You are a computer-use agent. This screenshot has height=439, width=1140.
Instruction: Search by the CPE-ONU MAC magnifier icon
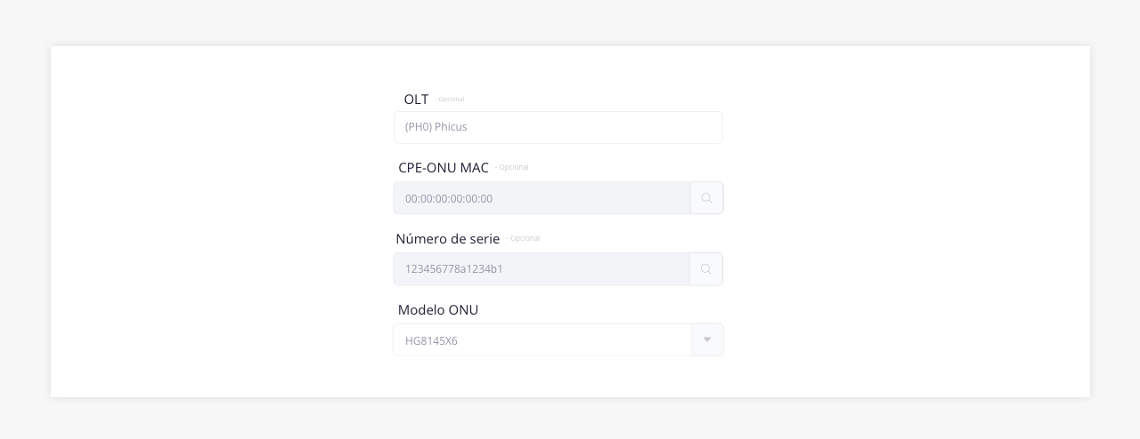[x=706, y=198]
